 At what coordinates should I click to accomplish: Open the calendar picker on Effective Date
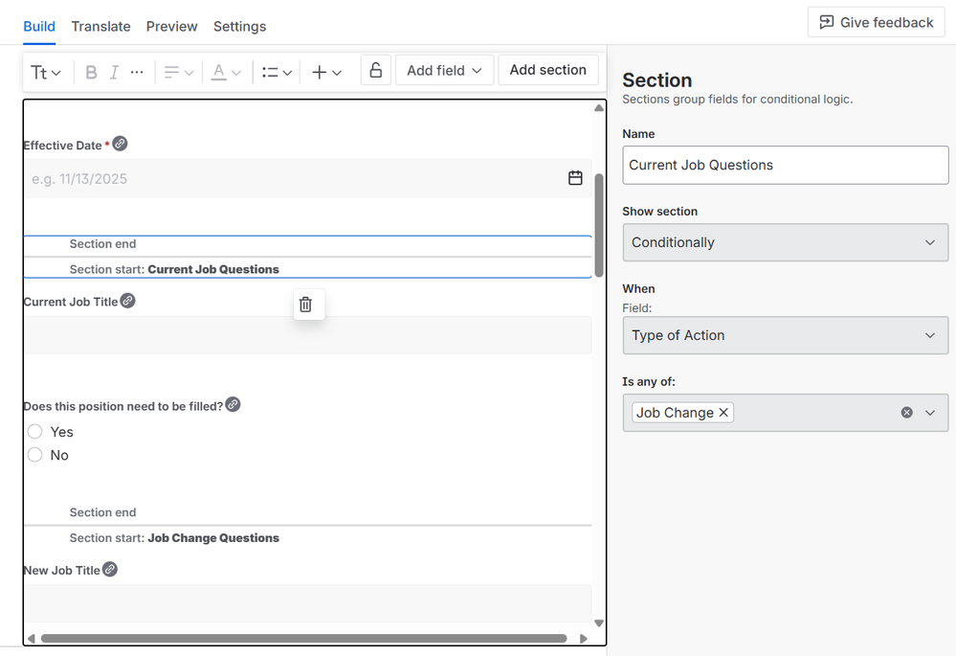(575, 177)
